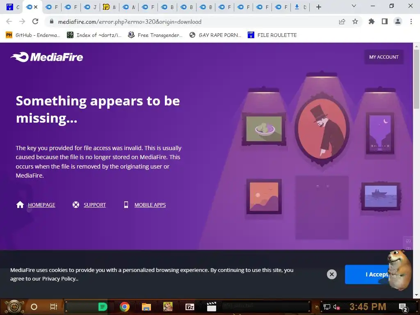Click the MediaFire logo
This screenshot has width=420, height=315.
47,57
